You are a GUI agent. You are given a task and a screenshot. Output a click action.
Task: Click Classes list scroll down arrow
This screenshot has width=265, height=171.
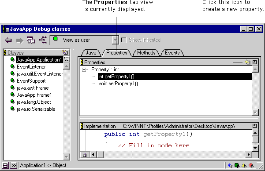click(x=67, y=157)
